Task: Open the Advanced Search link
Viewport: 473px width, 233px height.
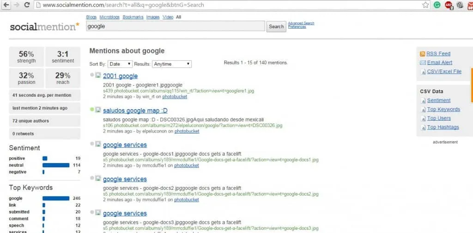Action: tap(301, 23)
